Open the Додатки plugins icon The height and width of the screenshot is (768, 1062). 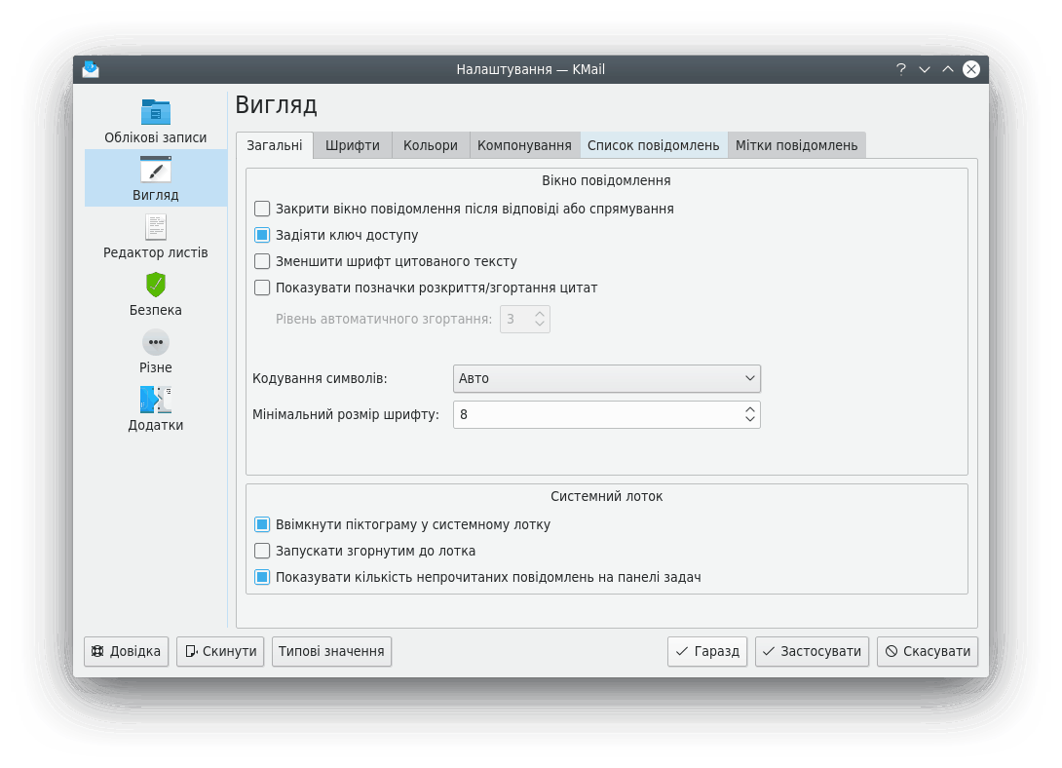[156, 400]
